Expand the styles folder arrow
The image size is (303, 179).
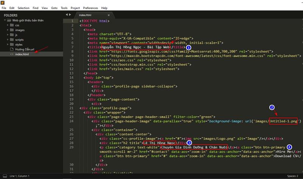point(8,45)
